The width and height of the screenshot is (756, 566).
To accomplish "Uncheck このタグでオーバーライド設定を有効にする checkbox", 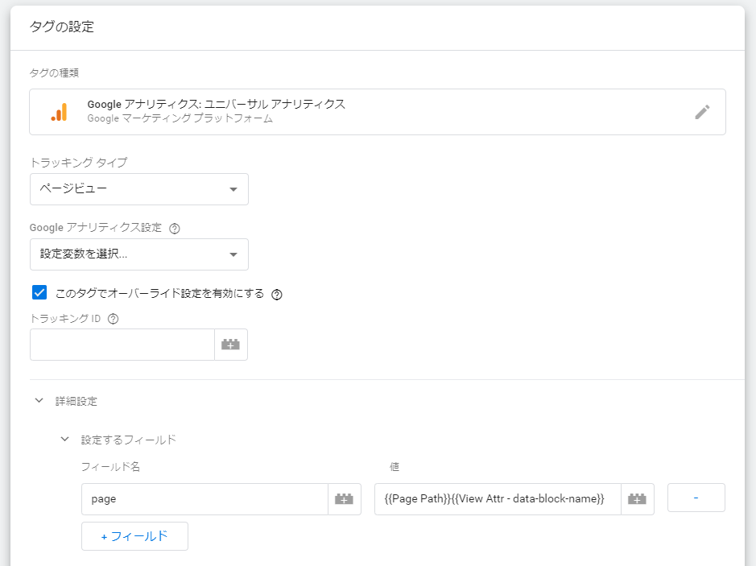I will [39, 293].
